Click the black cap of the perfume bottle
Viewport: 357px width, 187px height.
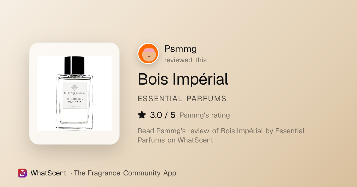pyautogui.click(x=74, y=65)
